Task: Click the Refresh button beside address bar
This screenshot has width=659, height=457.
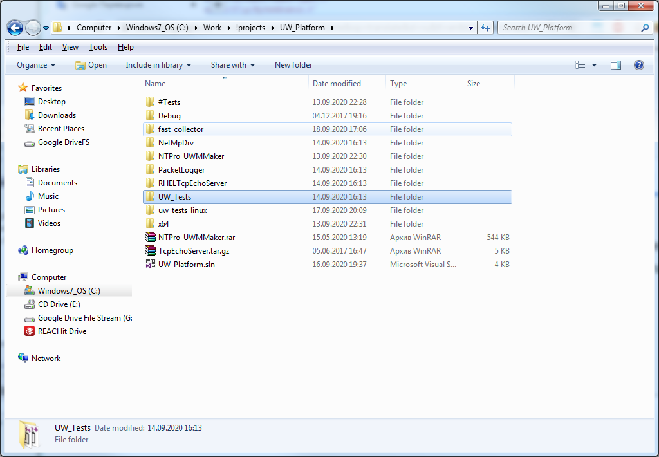Action: coord(486,28)
